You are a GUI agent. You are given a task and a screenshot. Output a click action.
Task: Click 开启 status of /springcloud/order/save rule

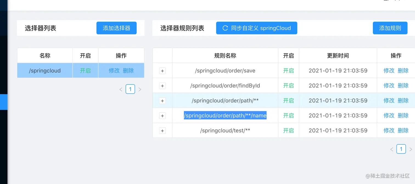coord(288,71)
